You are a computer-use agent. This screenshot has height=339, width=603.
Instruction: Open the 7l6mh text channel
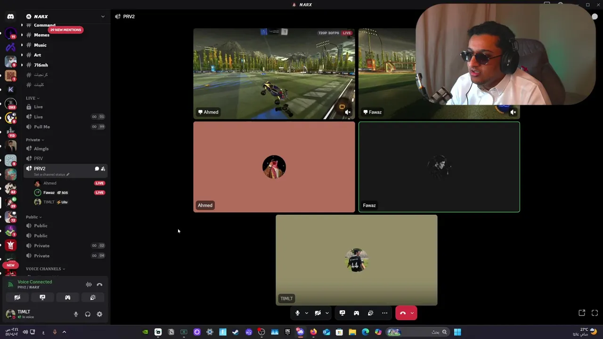[65, 65]
